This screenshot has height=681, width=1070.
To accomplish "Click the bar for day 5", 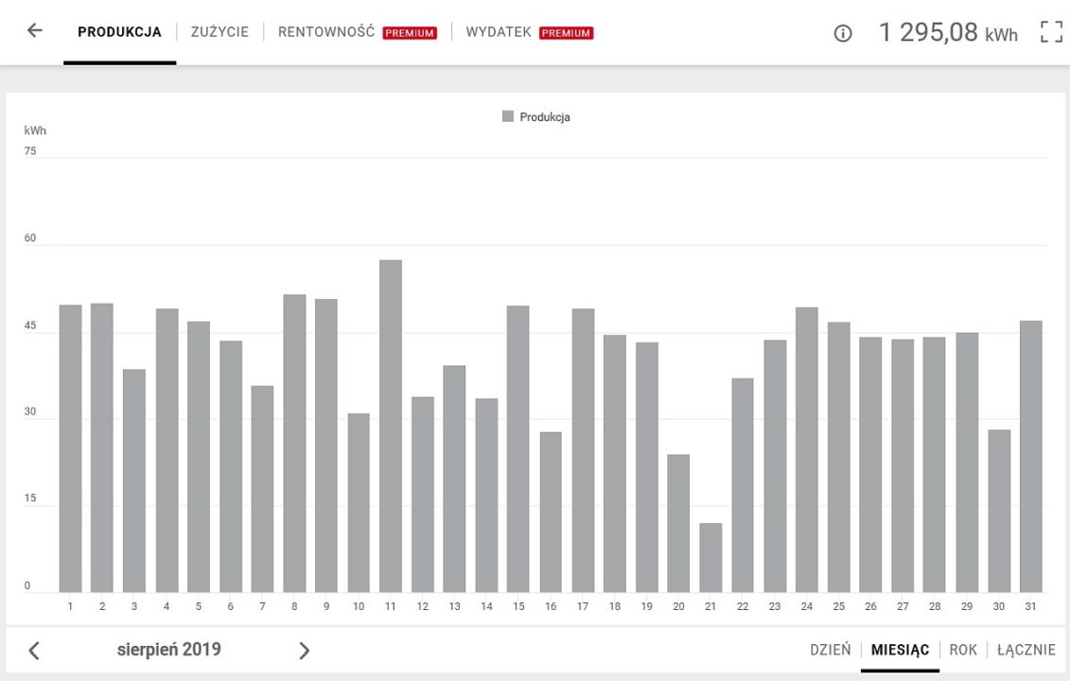I will click(x=199, y=457).
